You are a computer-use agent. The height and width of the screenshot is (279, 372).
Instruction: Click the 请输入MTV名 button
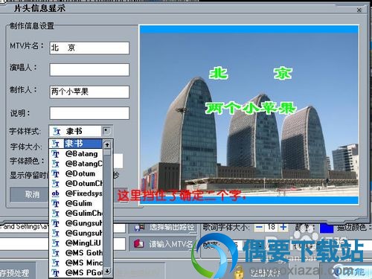[x=162, y=244]
